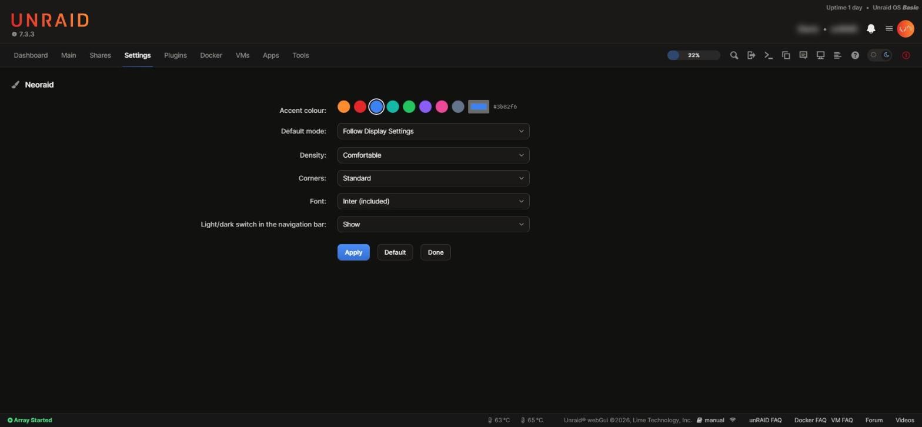Click the Done button
Image resolution: width=922 pixels, height=427 pixels.
(x=436, y=252)
